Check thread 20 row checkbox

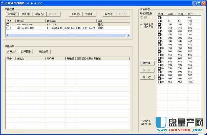coord(159,82)
